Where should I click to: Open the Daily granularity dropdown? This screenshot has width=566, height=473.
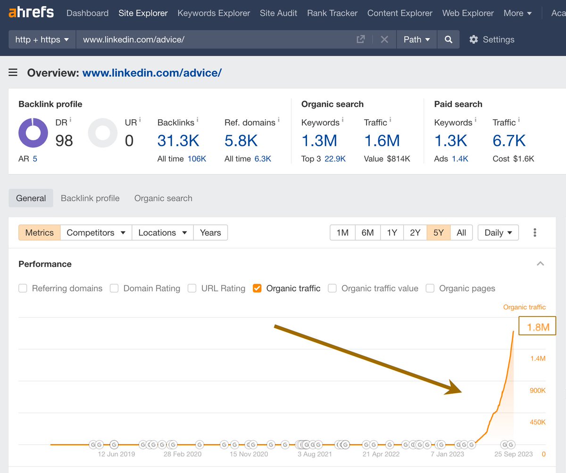pyautogui.click(x=498, y=232)
